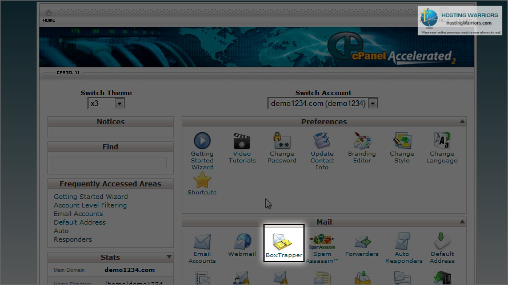Open Email Accounts icon in Mail
The height and width of the screenshot is (285, 508).
202,241
